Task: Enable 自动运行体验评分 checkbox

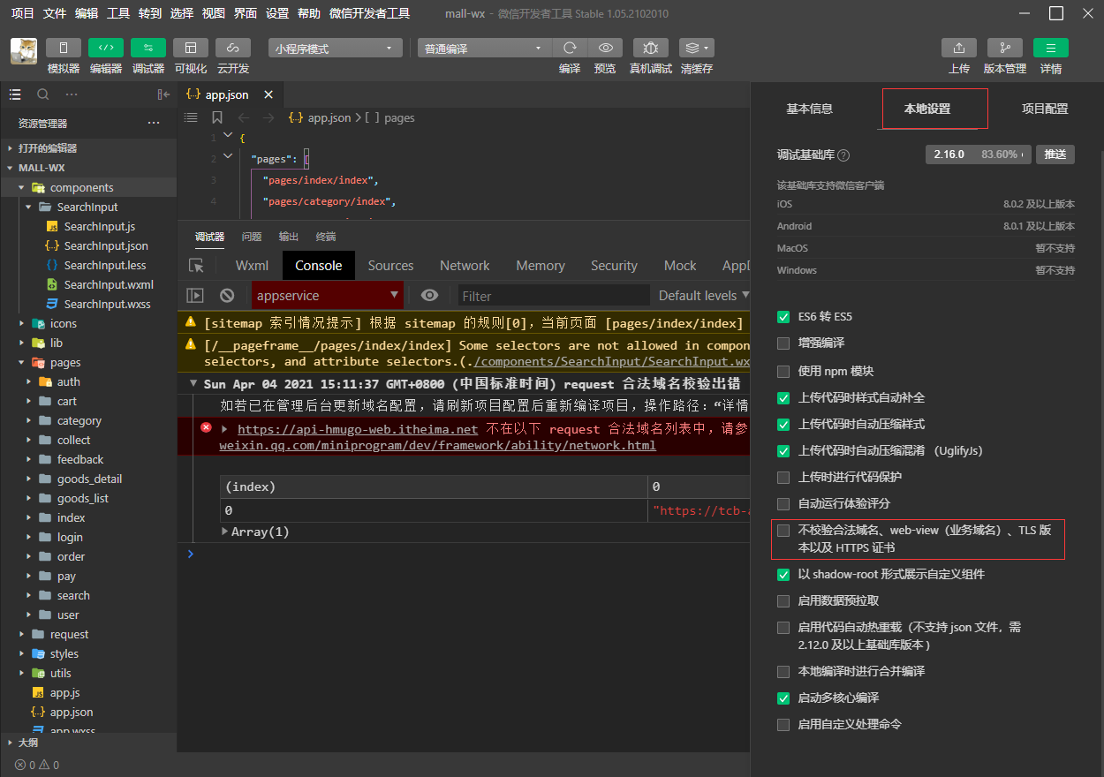Action: pos(783,503)
